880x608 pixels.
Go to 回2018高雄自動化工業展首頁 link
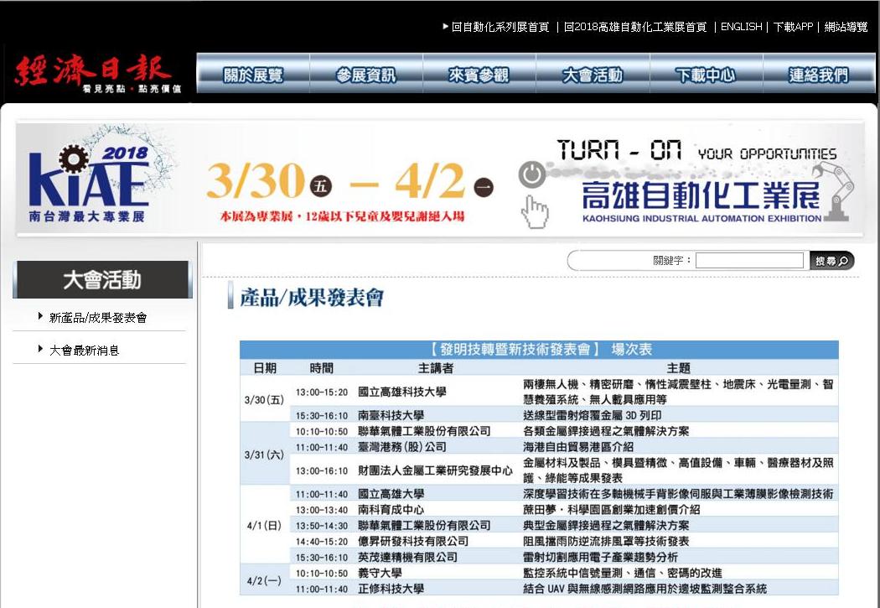click(635, 27)
